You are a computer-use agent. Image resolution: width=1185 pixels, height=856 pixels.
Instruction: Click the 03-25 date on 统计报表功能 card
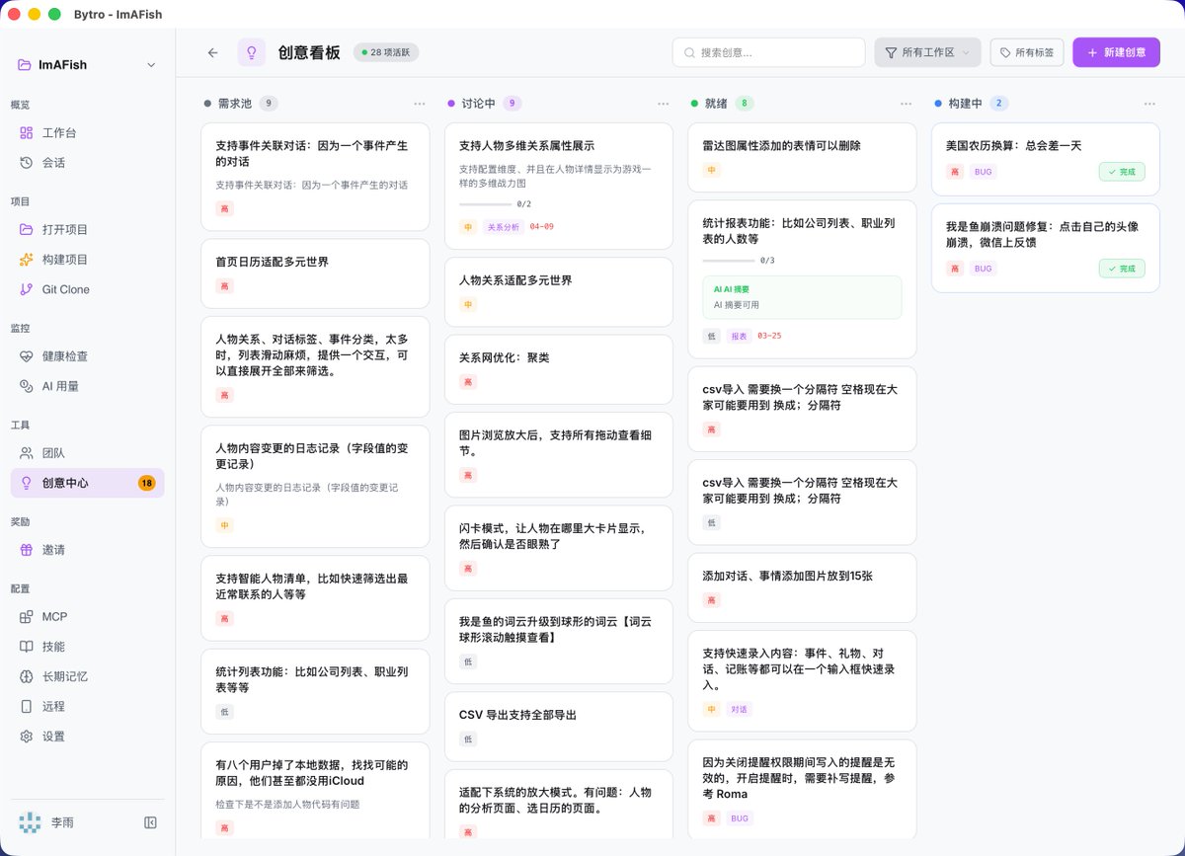click(769, 336)
